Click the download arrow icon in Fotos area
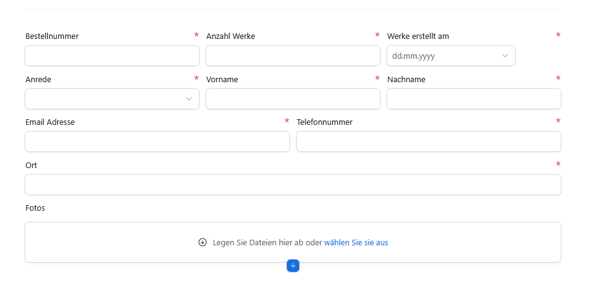Viewport: 601px width, 283px height. pyautogui.click(x=203, y=242)
